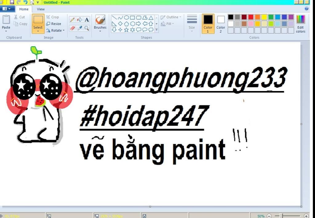Open the Rotate dropdown
The image size is (315, 218).
click(55, 30)
